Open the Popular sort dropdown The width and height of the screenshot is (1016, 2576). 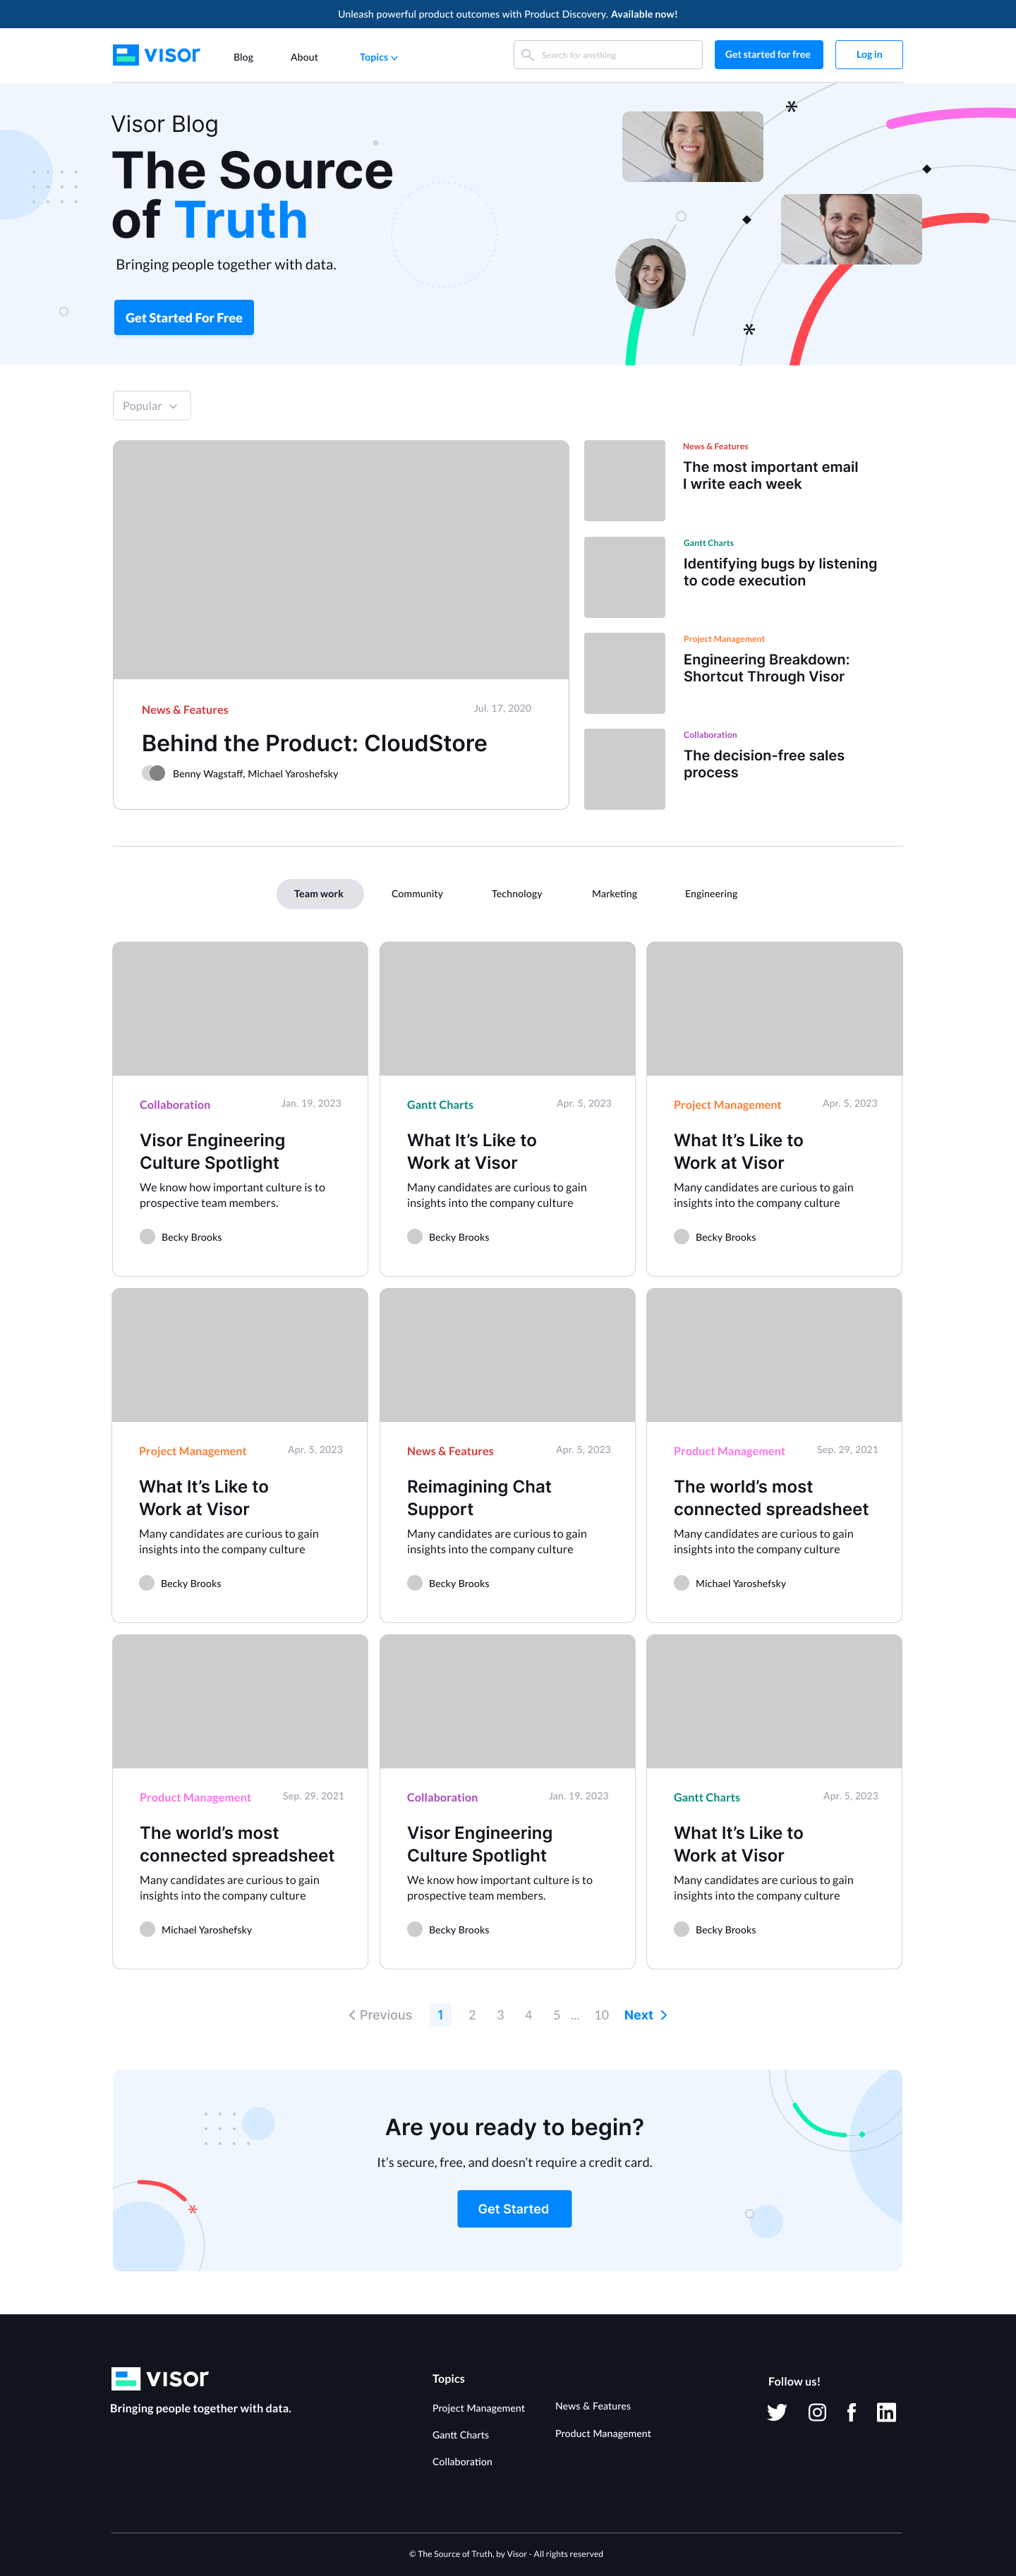(x=151, y=406)
